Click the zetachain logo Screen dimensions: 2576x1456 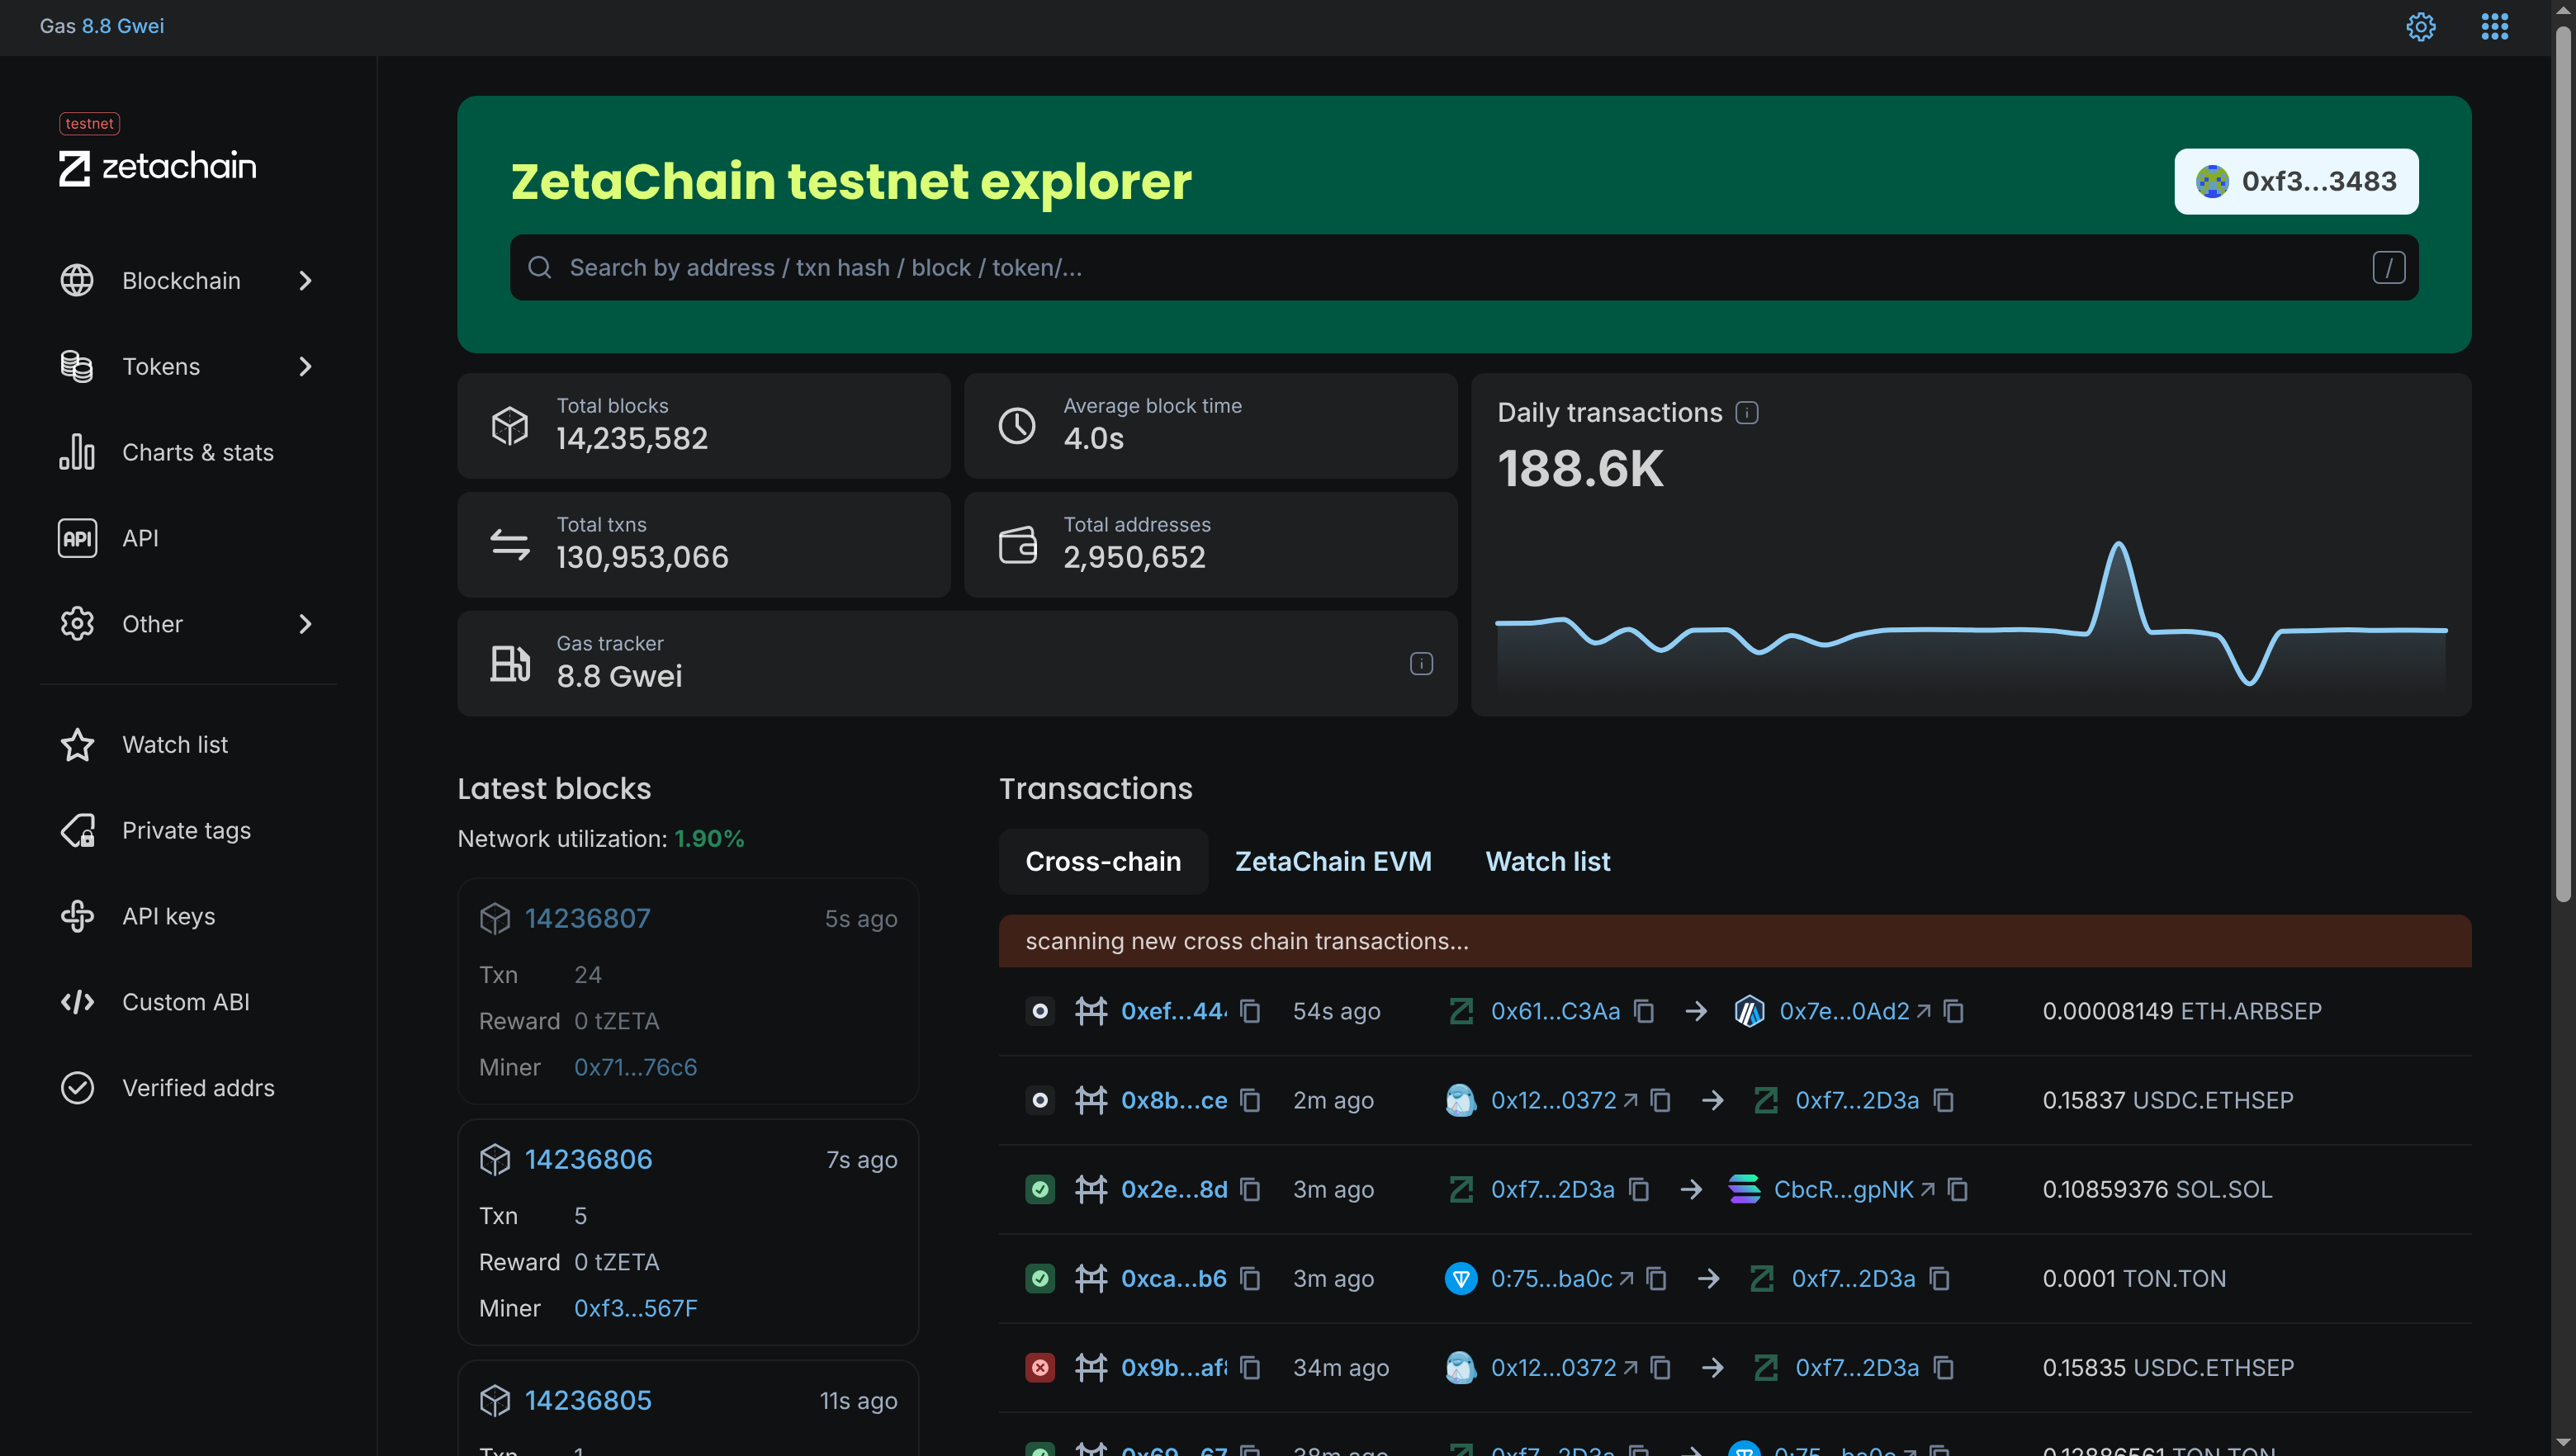coord(158,167)
